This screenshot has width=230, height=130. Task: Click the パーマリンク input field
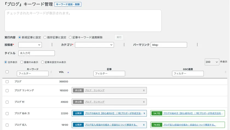click(169, 45)
